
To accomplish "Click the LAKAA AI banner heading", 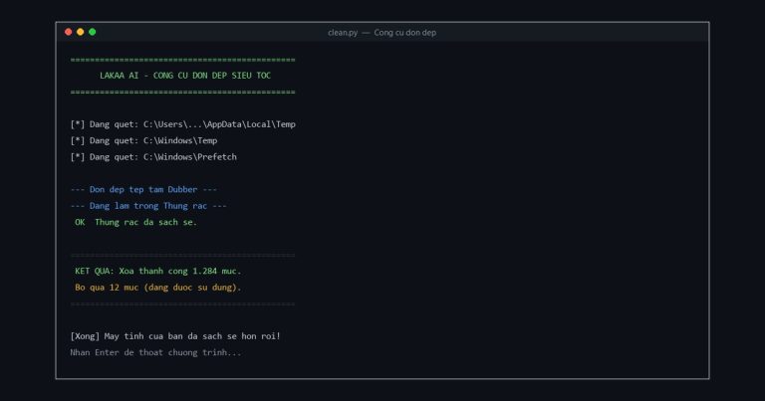I will [185, 76].
